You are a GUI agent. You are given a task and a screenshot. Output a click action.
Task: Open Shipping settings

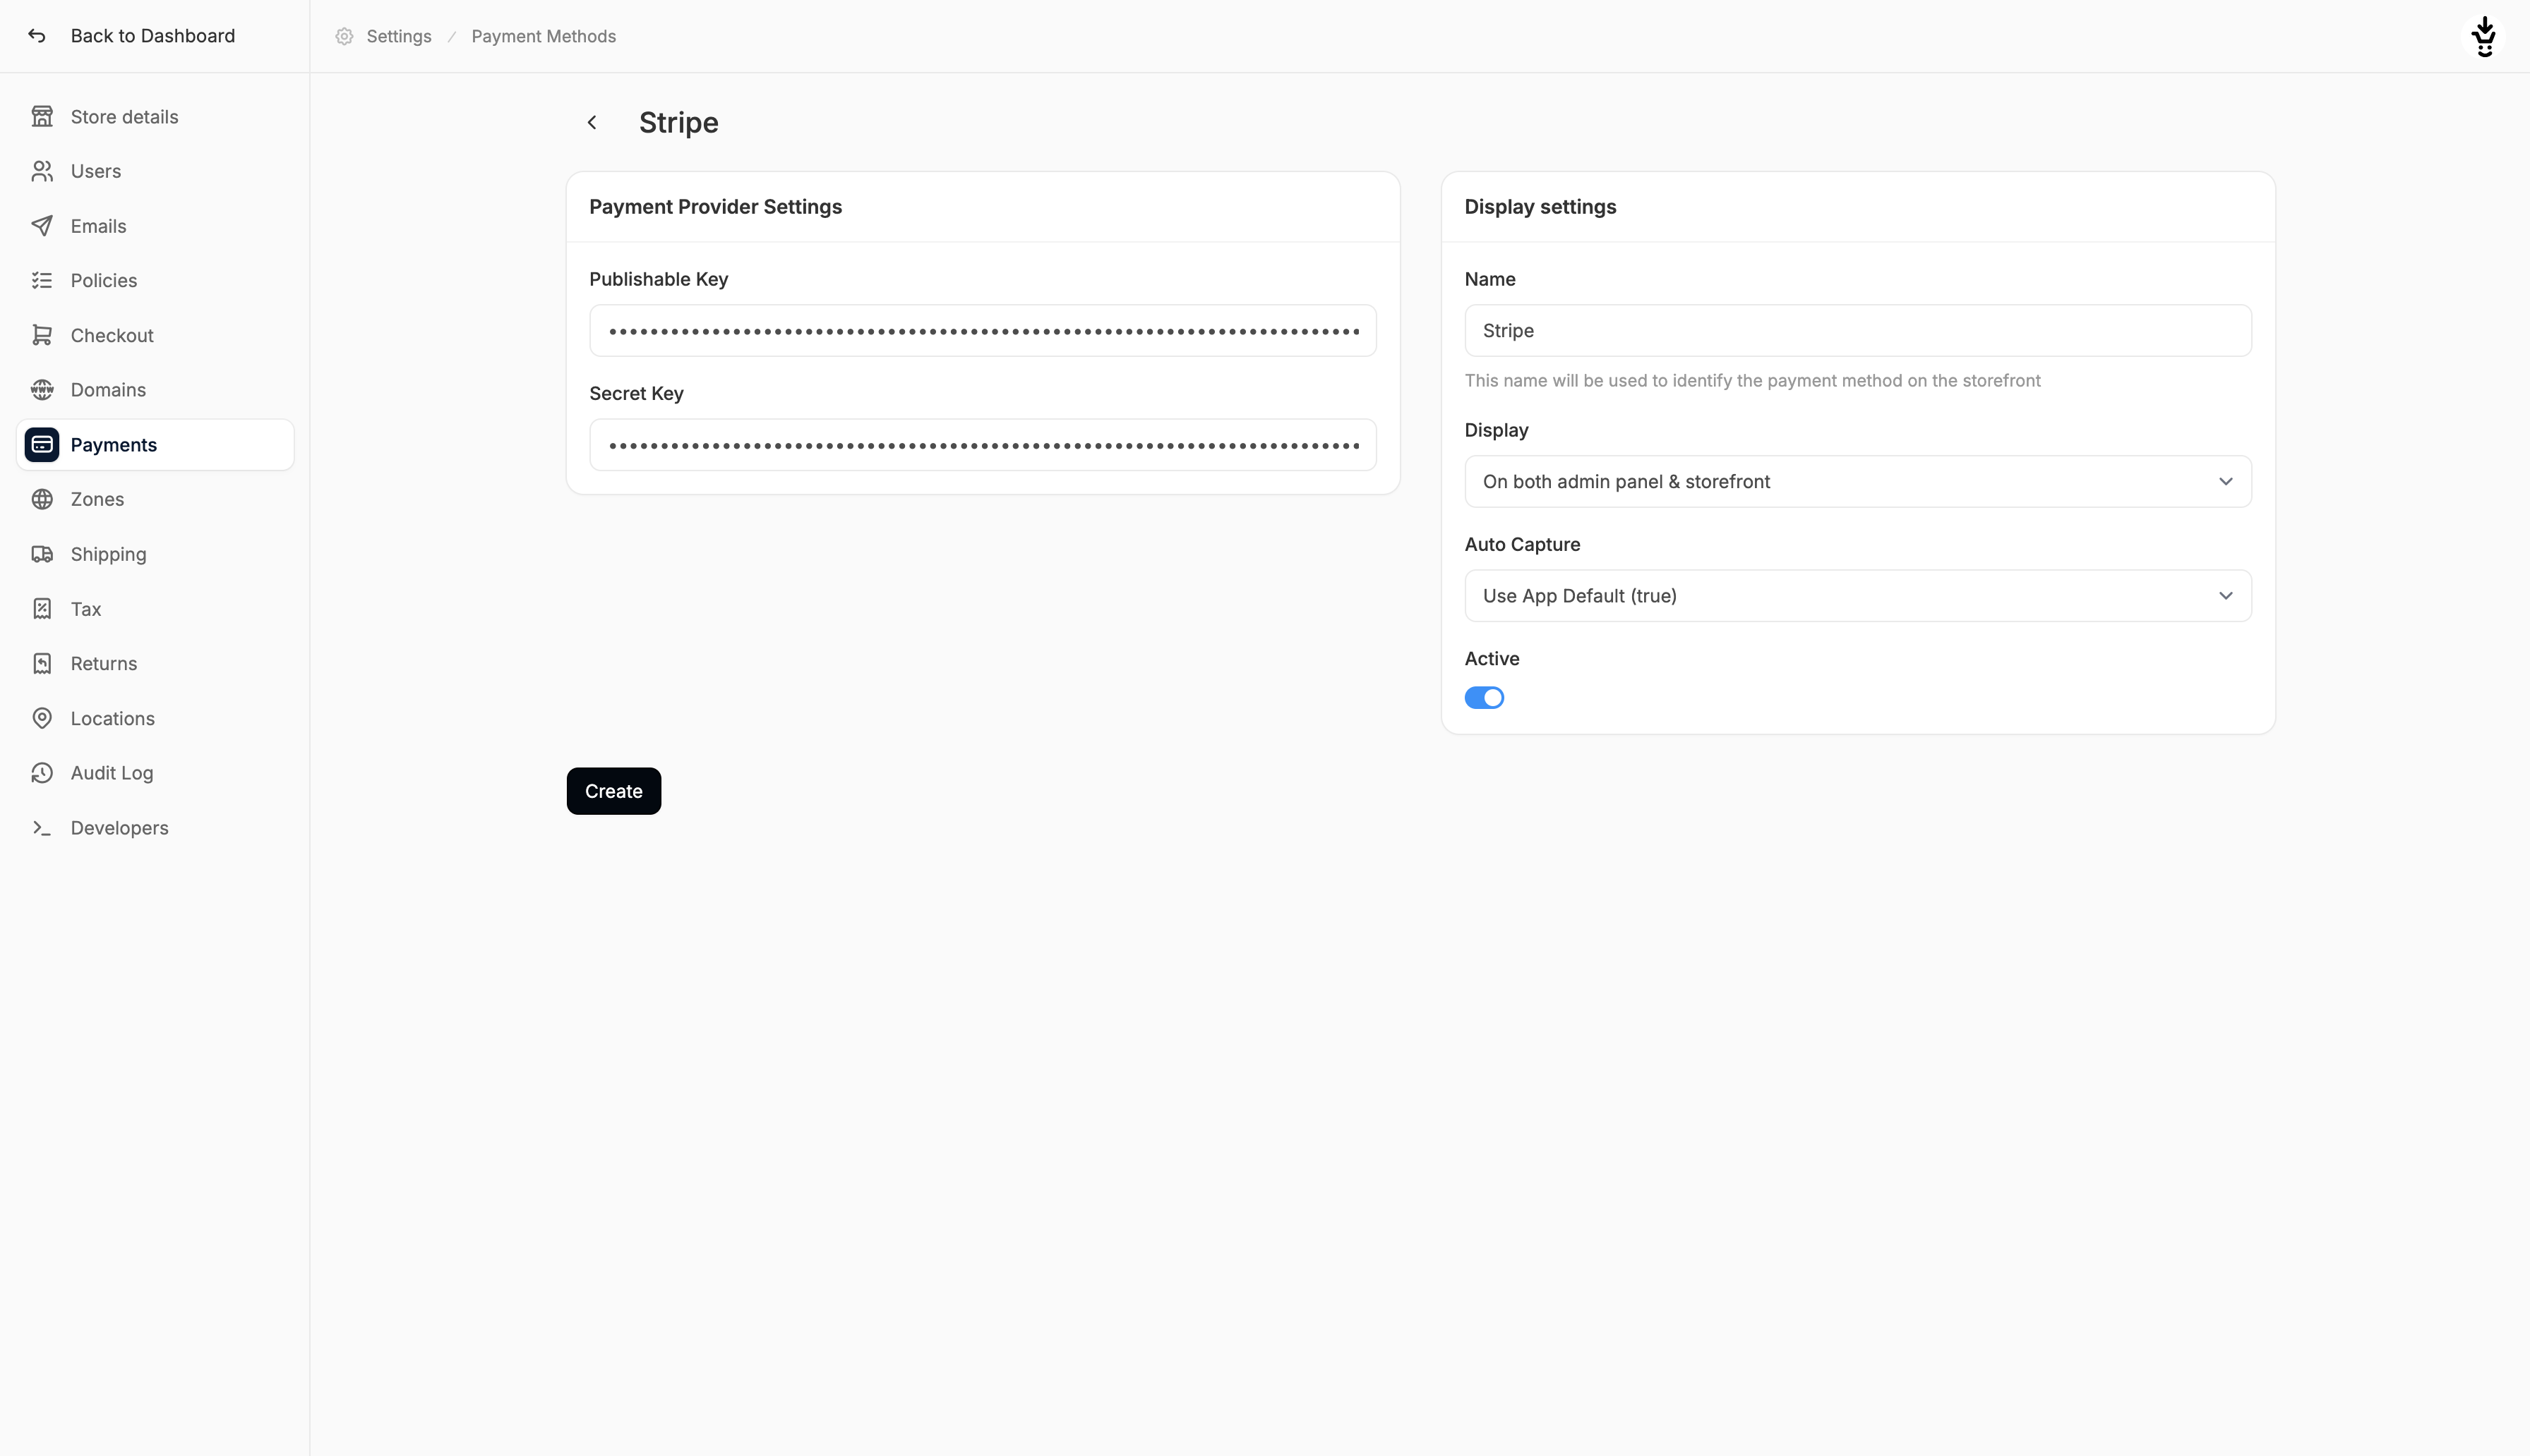(155, 554)
